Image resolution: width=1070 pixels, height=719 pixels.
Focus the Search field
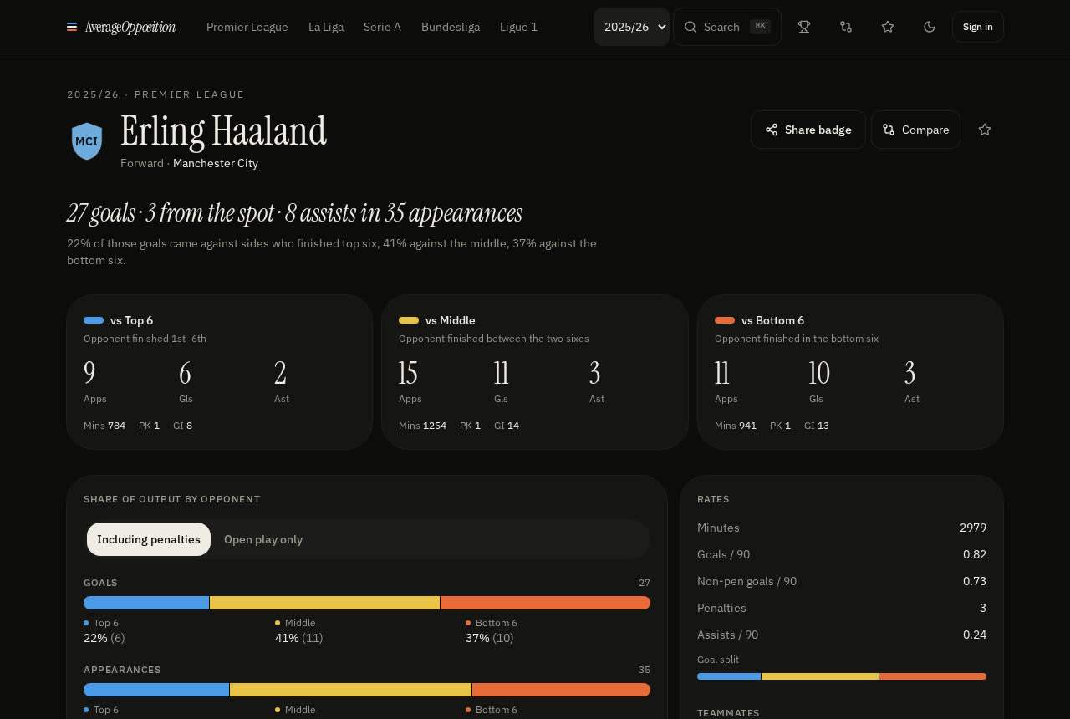coord(727,27)
